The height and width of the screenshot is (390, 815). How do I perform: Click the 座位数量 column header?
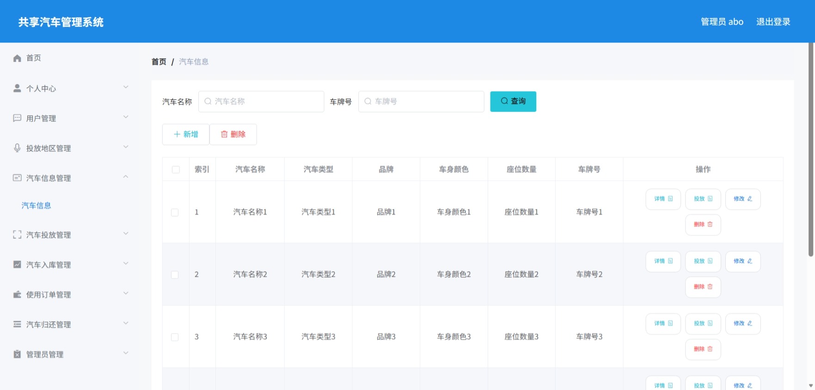(x=521, y=170)
